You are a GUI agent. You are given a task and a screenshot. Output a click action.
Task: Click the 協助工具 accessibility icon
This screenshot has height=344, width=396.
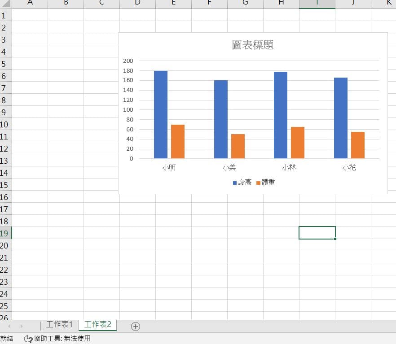28,339
